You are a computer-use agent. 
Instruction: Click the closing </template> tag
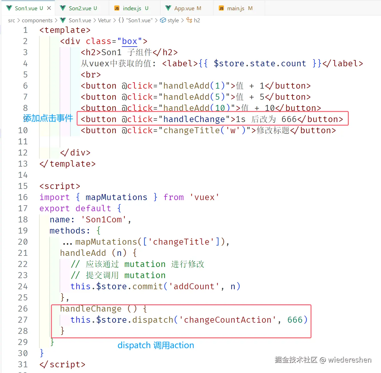coord(68,164)
